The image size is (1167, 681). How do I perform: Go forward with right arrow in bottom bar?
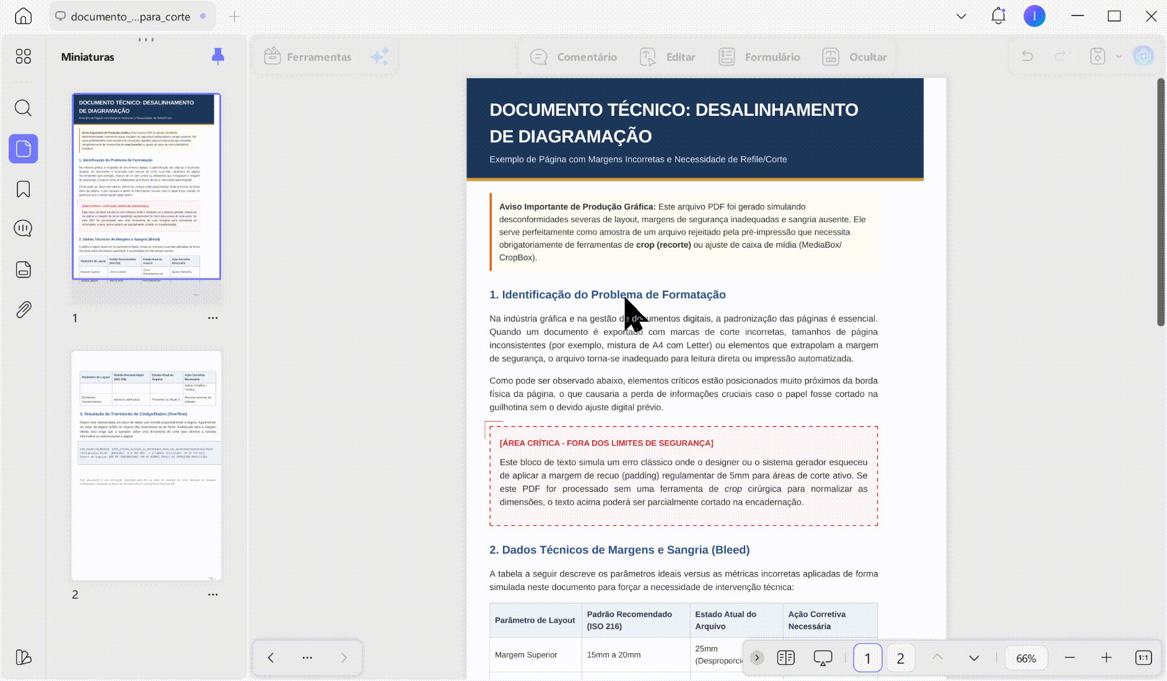344,657
